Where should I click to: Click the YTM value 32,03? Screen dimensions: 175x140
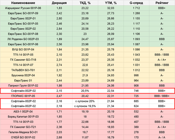point(111,8)
